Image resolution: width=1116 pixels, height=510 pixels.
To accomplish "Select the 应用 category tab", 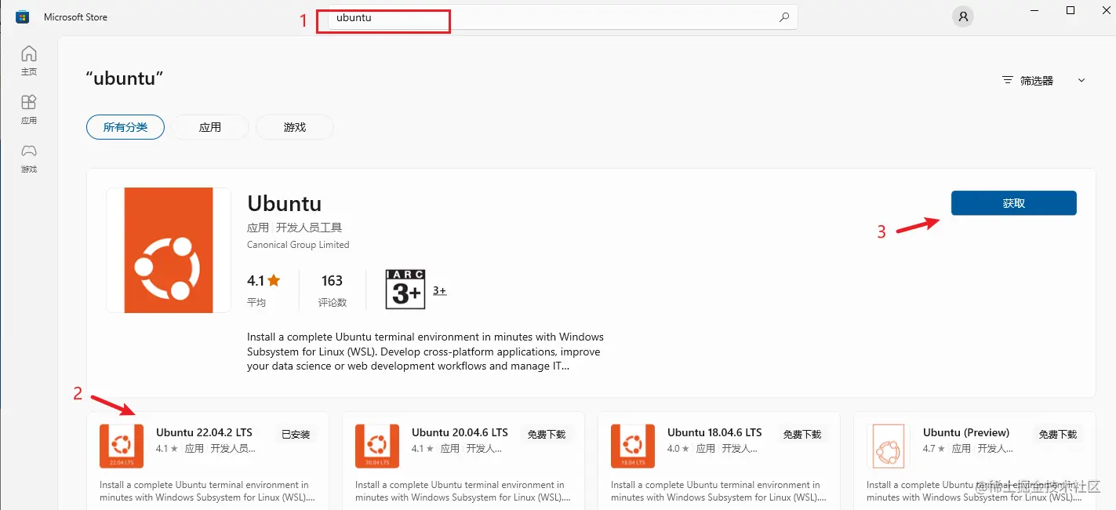I will (x=210, y=127).
